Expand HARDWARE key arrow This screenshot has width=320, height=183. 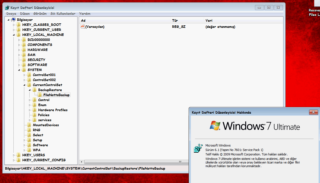click(19, 50)
